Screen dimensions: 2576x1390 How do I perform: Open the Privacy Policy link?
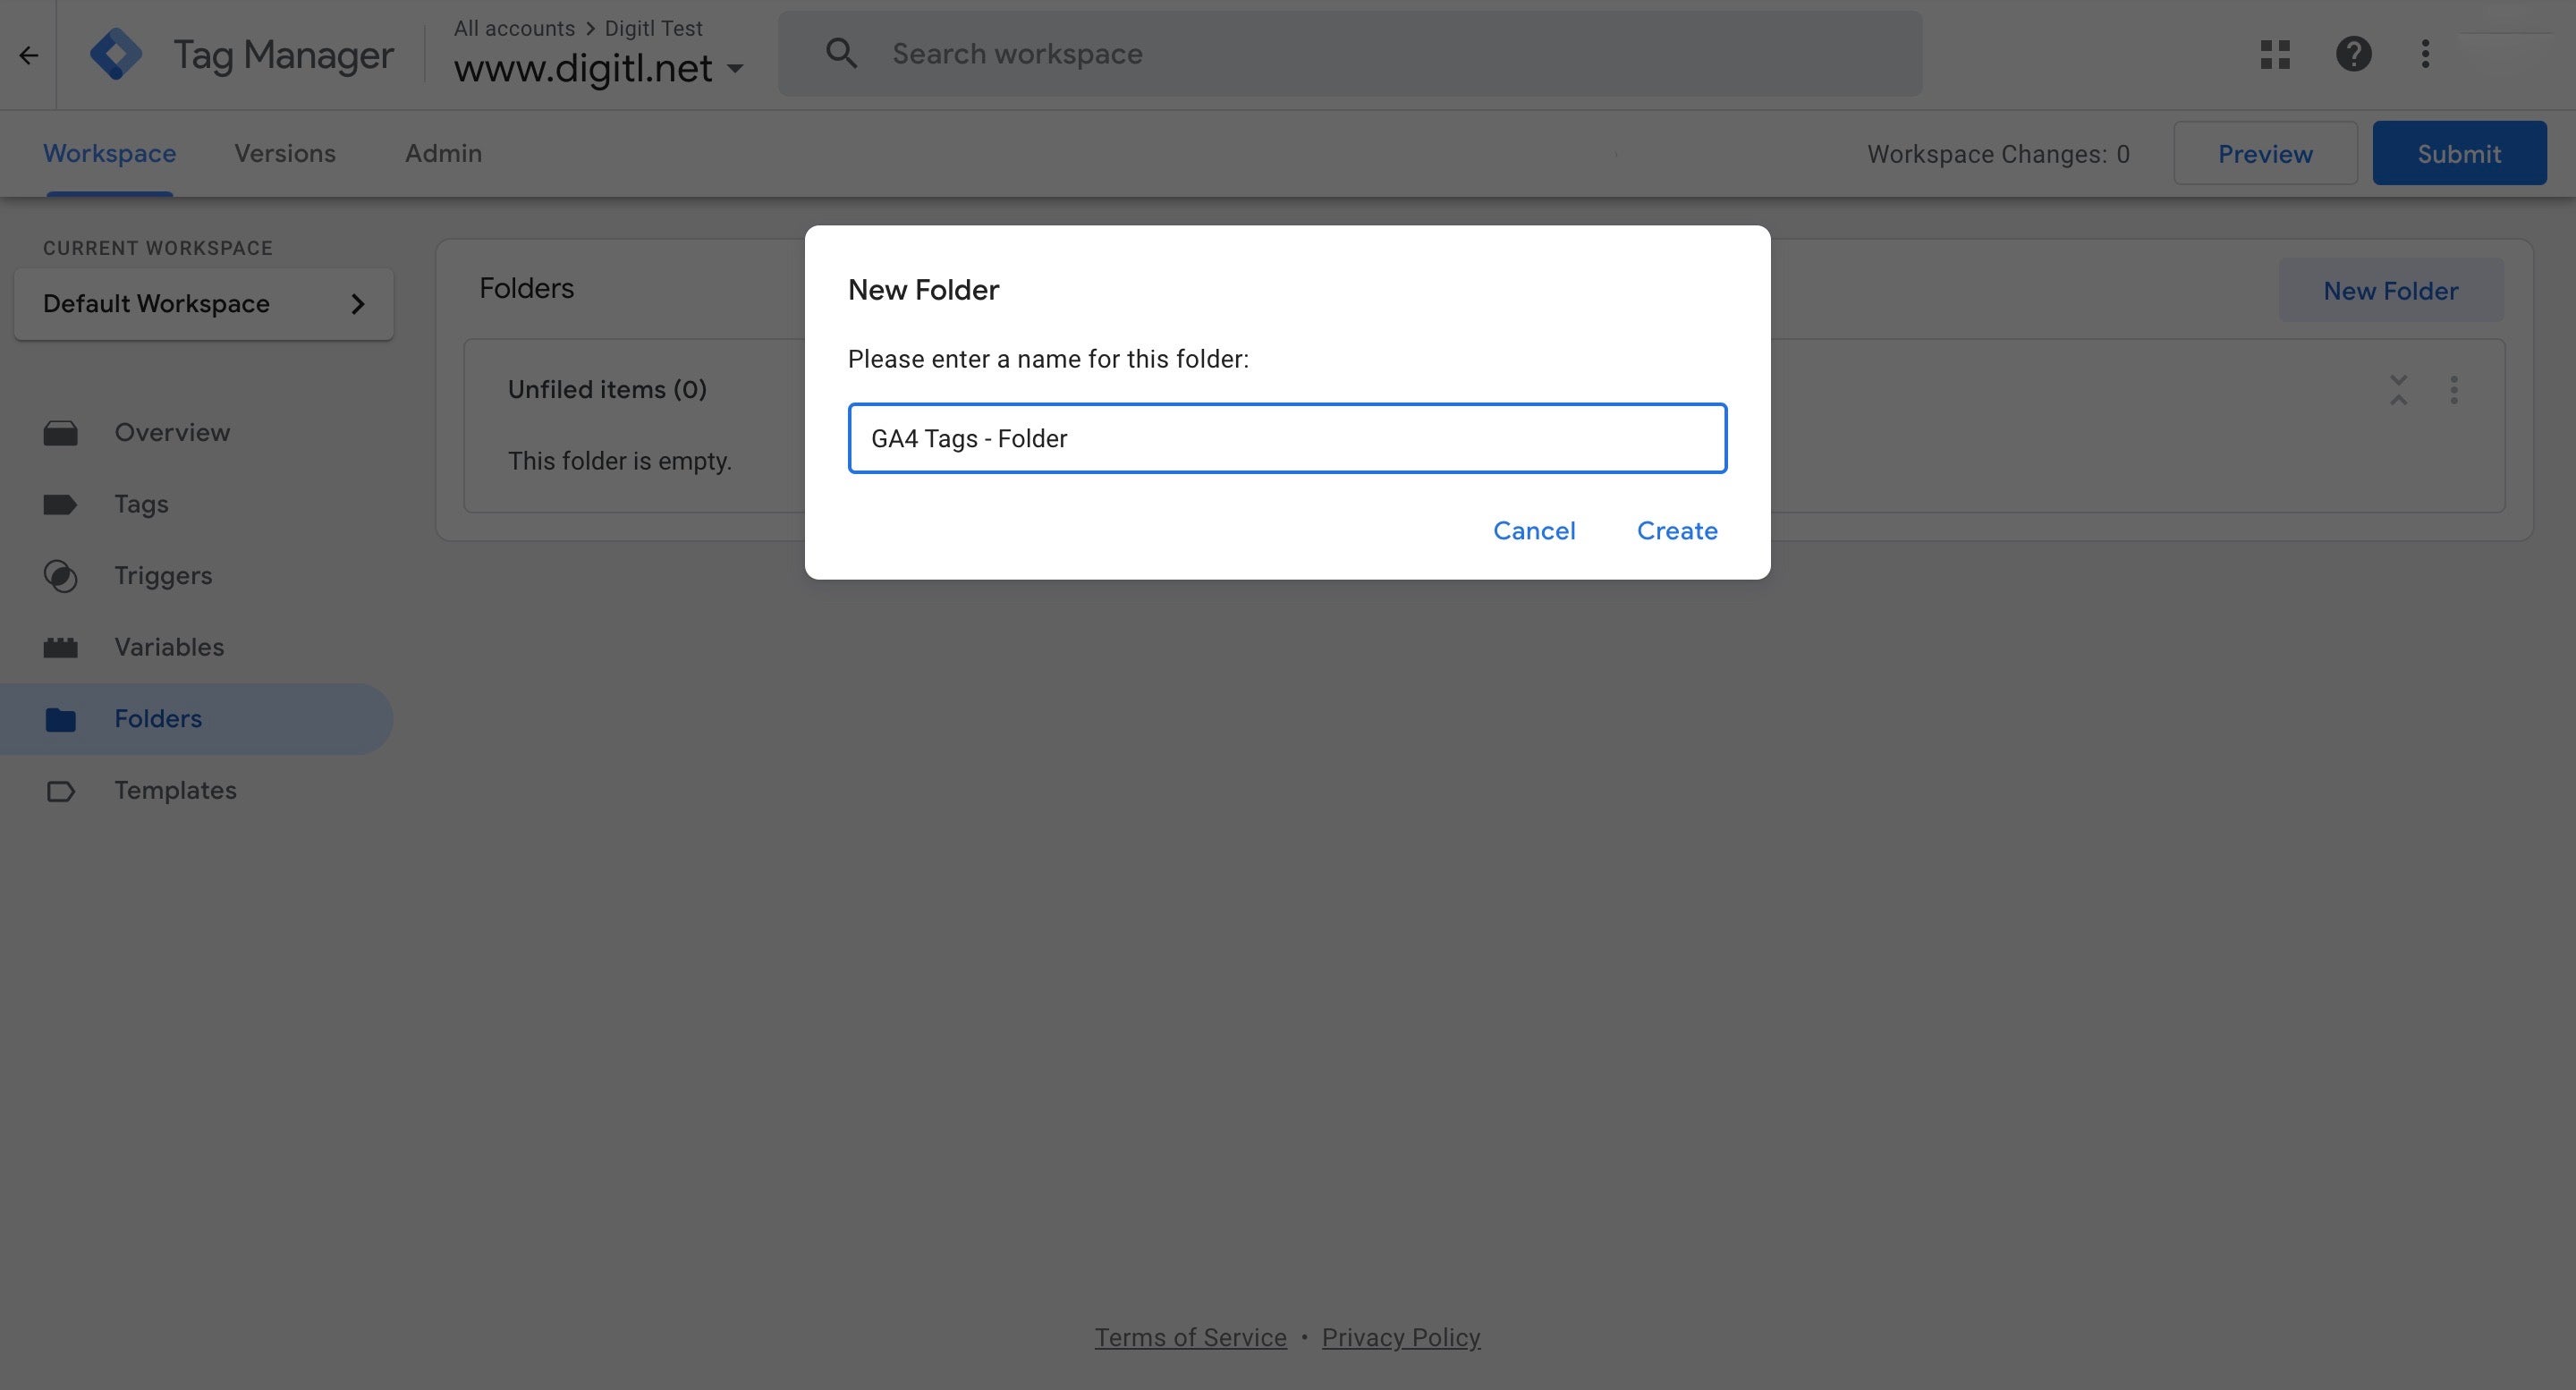coord(1400,1338)
